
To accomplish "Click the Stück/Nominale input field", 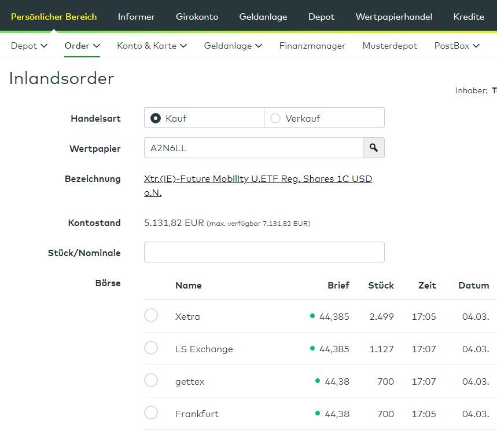I will (264, 252).
